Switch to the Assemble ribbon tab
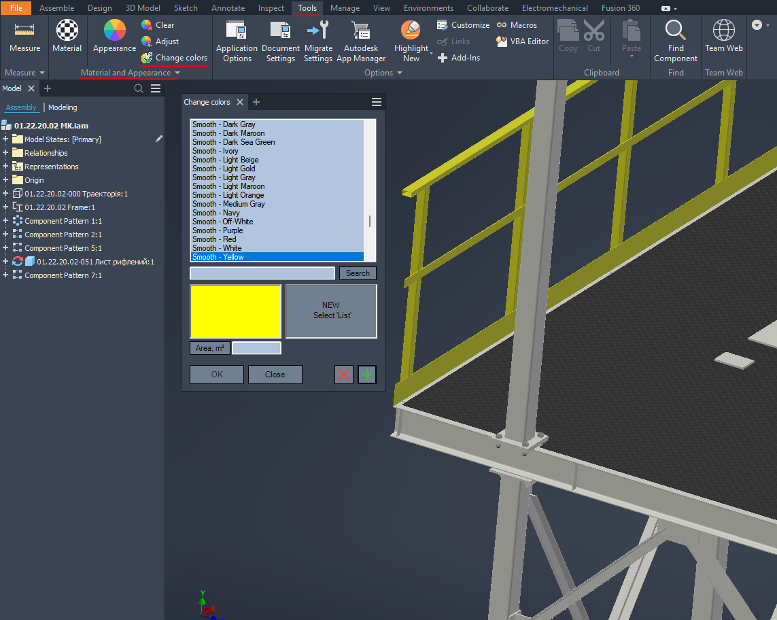Screen dimensions: 777x620 click(x=56, y=8)
